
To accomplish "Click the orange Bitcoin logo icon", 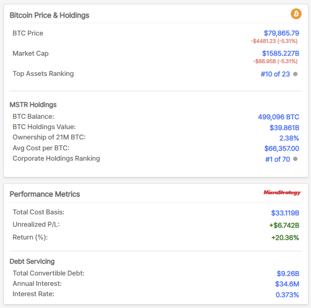I will coord(296,14).
